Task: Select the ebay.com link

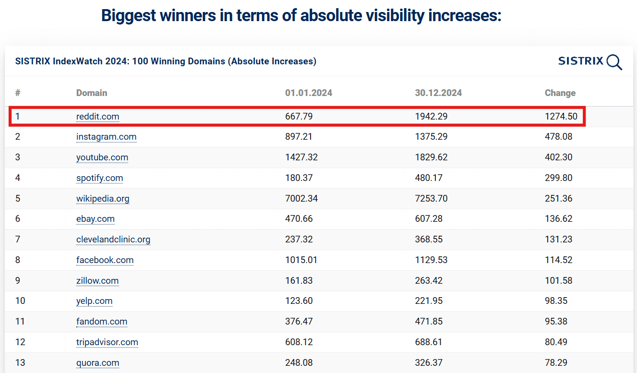Action: coord(95,219)
